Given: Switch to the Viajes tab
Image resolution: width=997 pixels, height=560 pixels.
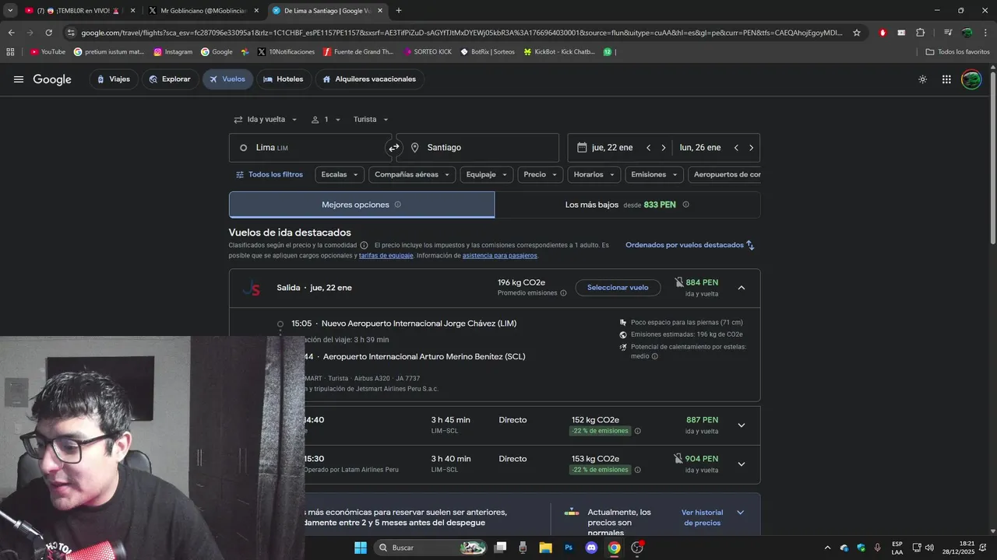Looking at the screenshot, I should [x=114, y=79].
